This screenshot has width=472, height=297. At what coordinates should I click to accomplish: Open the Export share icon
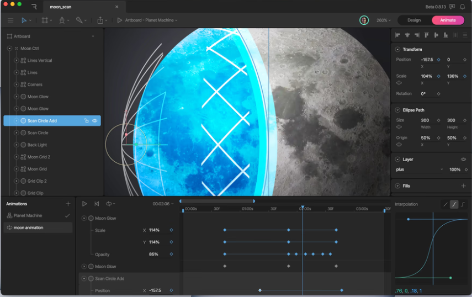point(100,20)
